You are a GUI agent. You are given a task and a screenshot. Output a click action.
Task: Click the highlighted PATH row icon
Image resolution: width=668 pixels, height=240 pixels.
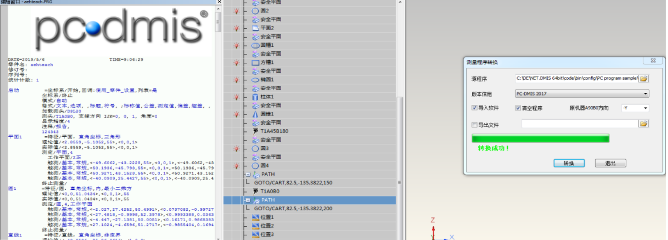pos(256,200)
